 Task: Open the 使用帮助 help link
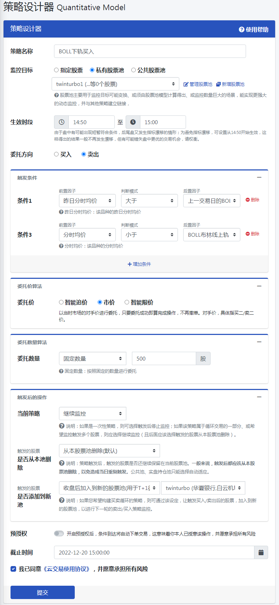[254, 29]
